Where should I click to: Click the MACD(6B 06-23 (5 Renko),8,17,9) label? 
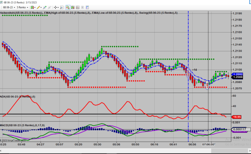(22, 125)
